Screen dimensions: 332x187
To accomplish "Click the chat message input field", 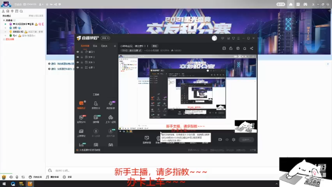I will point(162,170).
